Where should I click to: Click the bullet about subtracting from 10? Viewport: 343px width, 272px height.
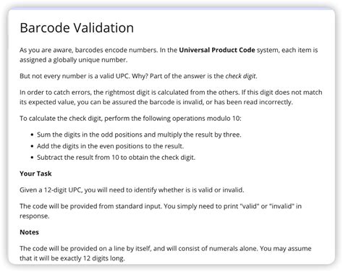tap(116, 158)
